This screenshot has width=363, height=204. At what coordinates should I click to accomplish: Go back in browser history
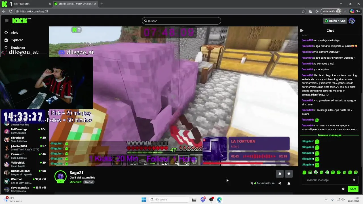pyautogui.click(x=3, y=11)
